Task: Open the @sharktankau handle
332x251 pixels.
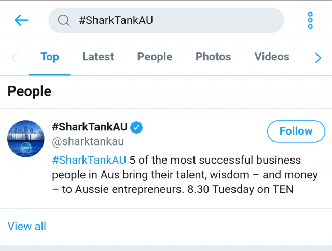Action: tap(88, 141)
